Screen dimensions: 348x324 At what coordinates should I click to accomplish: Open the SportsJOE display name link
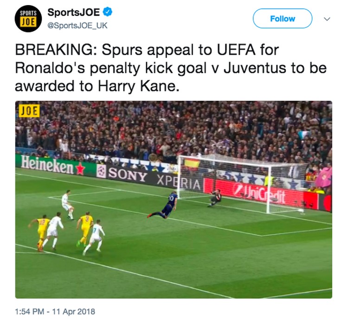73,12
